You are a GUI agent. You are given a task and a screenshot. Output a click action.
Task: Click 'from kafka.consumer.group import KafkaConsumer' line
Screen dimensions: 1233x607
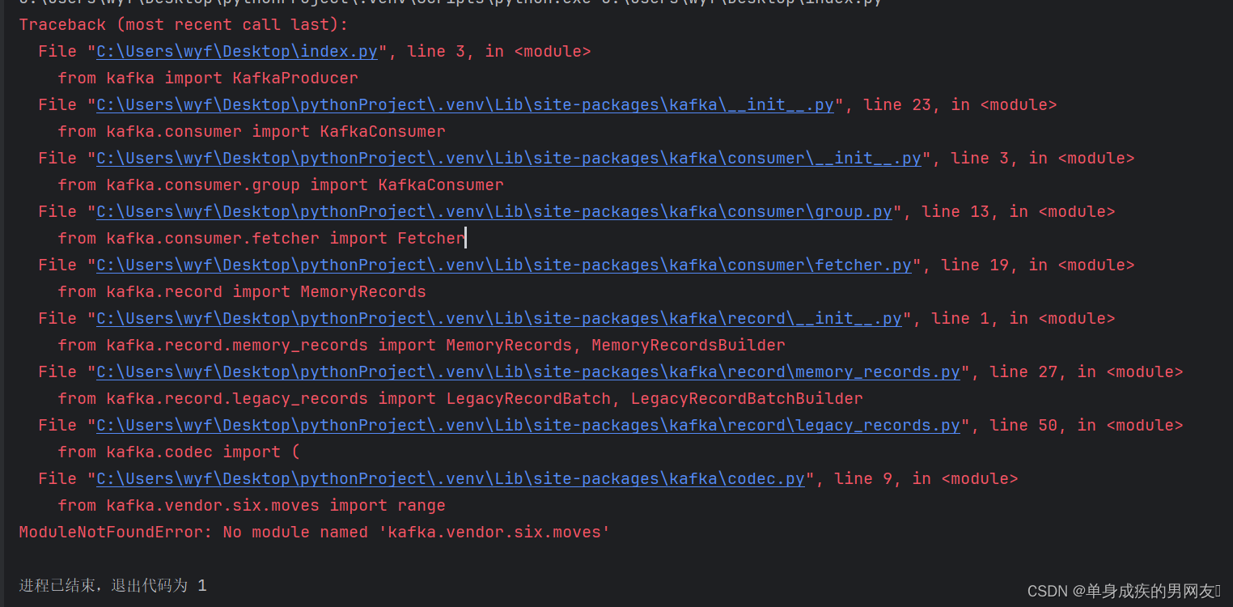click(x=281, y=185)
